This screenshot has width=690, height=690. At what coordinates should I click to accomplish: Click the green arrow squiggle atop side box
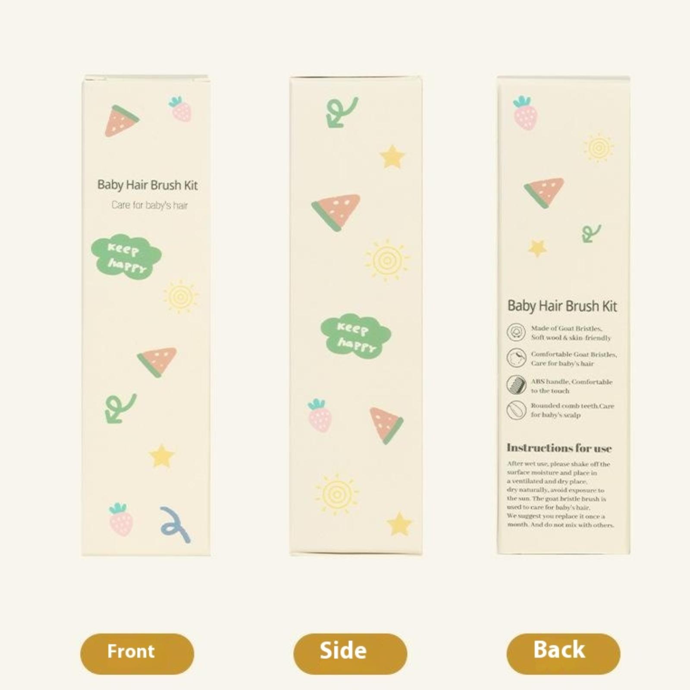pos(342,112)
